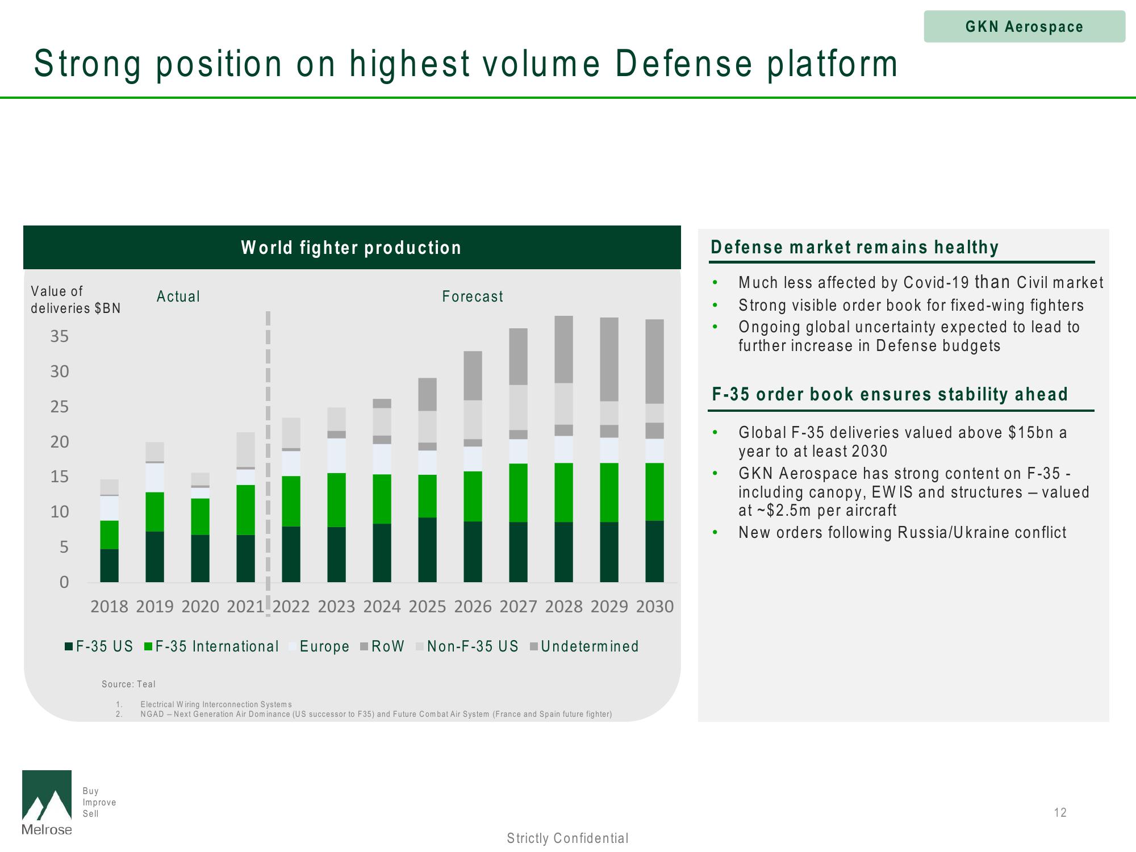
Task: Click the 2028 bar in the chart
Action: [563, 449]
